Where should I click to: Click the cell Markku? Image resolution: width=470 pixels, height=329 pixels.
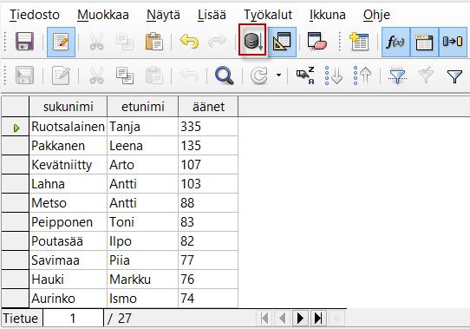coord(143,280)
